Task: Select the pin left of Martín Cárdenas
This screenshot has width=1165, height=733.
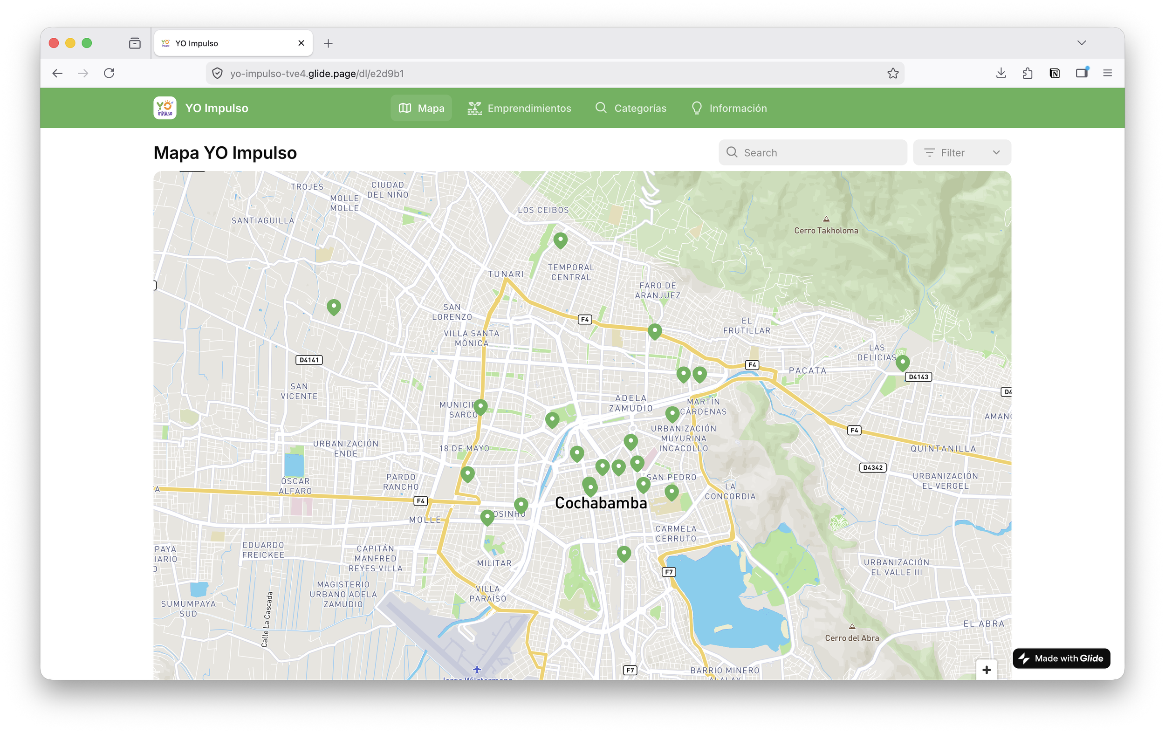Action: click(x=672, y=414)
